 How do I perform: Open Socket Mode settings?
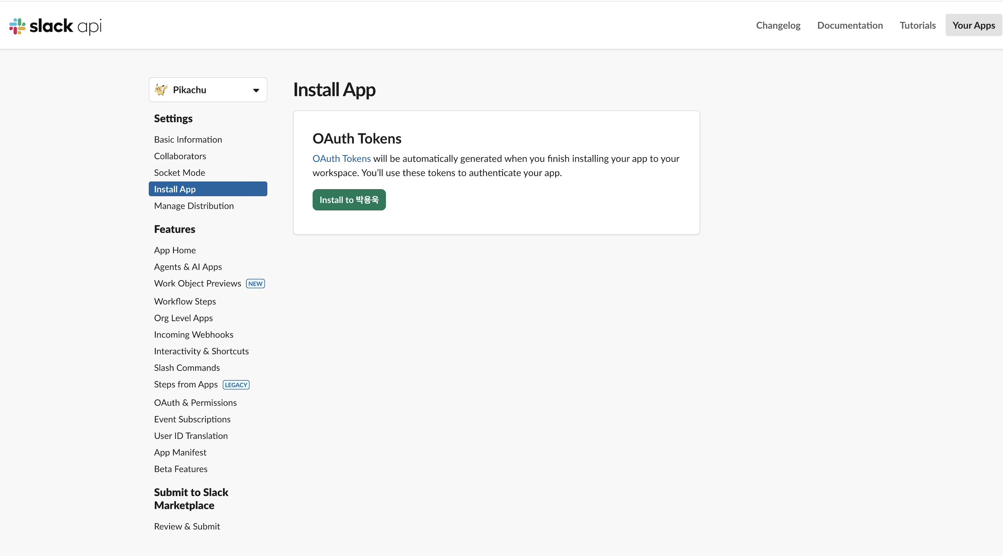180,173
